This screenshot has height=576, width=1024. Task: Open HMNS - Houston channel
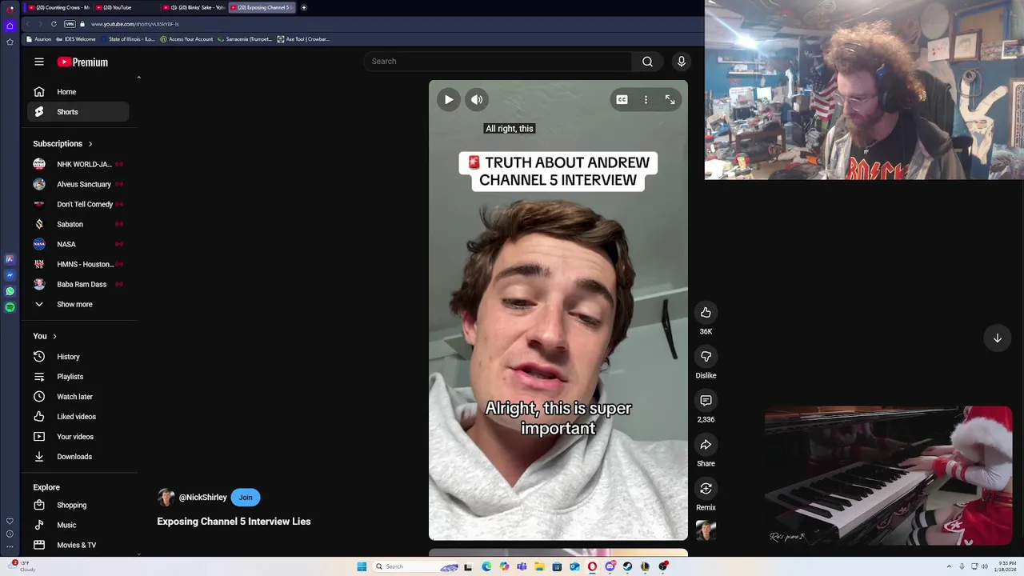pyautogui.click(x=78, y=264)
